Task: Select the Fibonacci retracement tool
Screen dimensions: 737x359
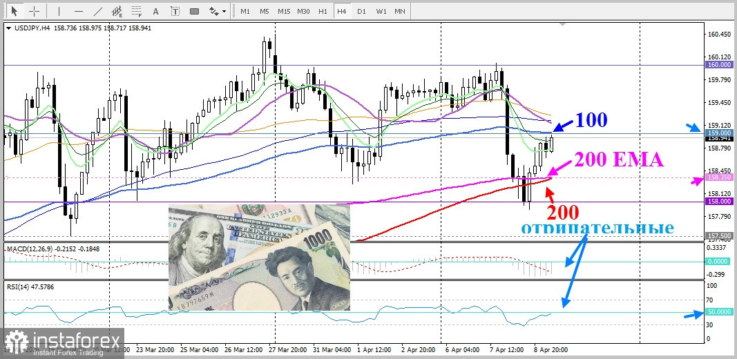Action: [x=137, y=11]
